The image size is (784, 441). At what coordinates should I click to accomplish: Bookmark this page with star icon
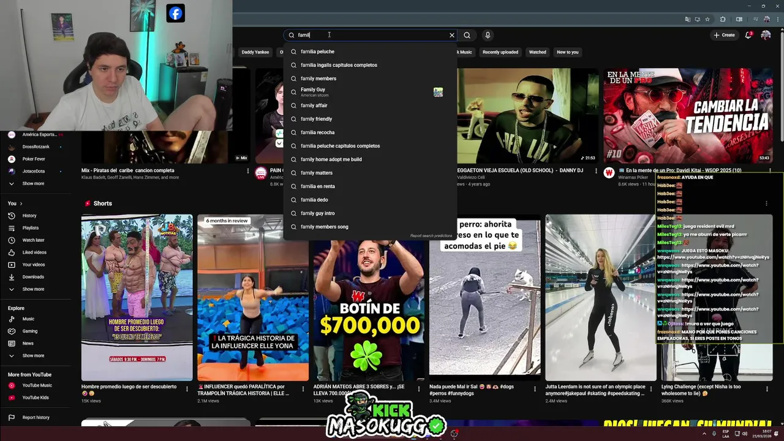click(x=707, y=19)
